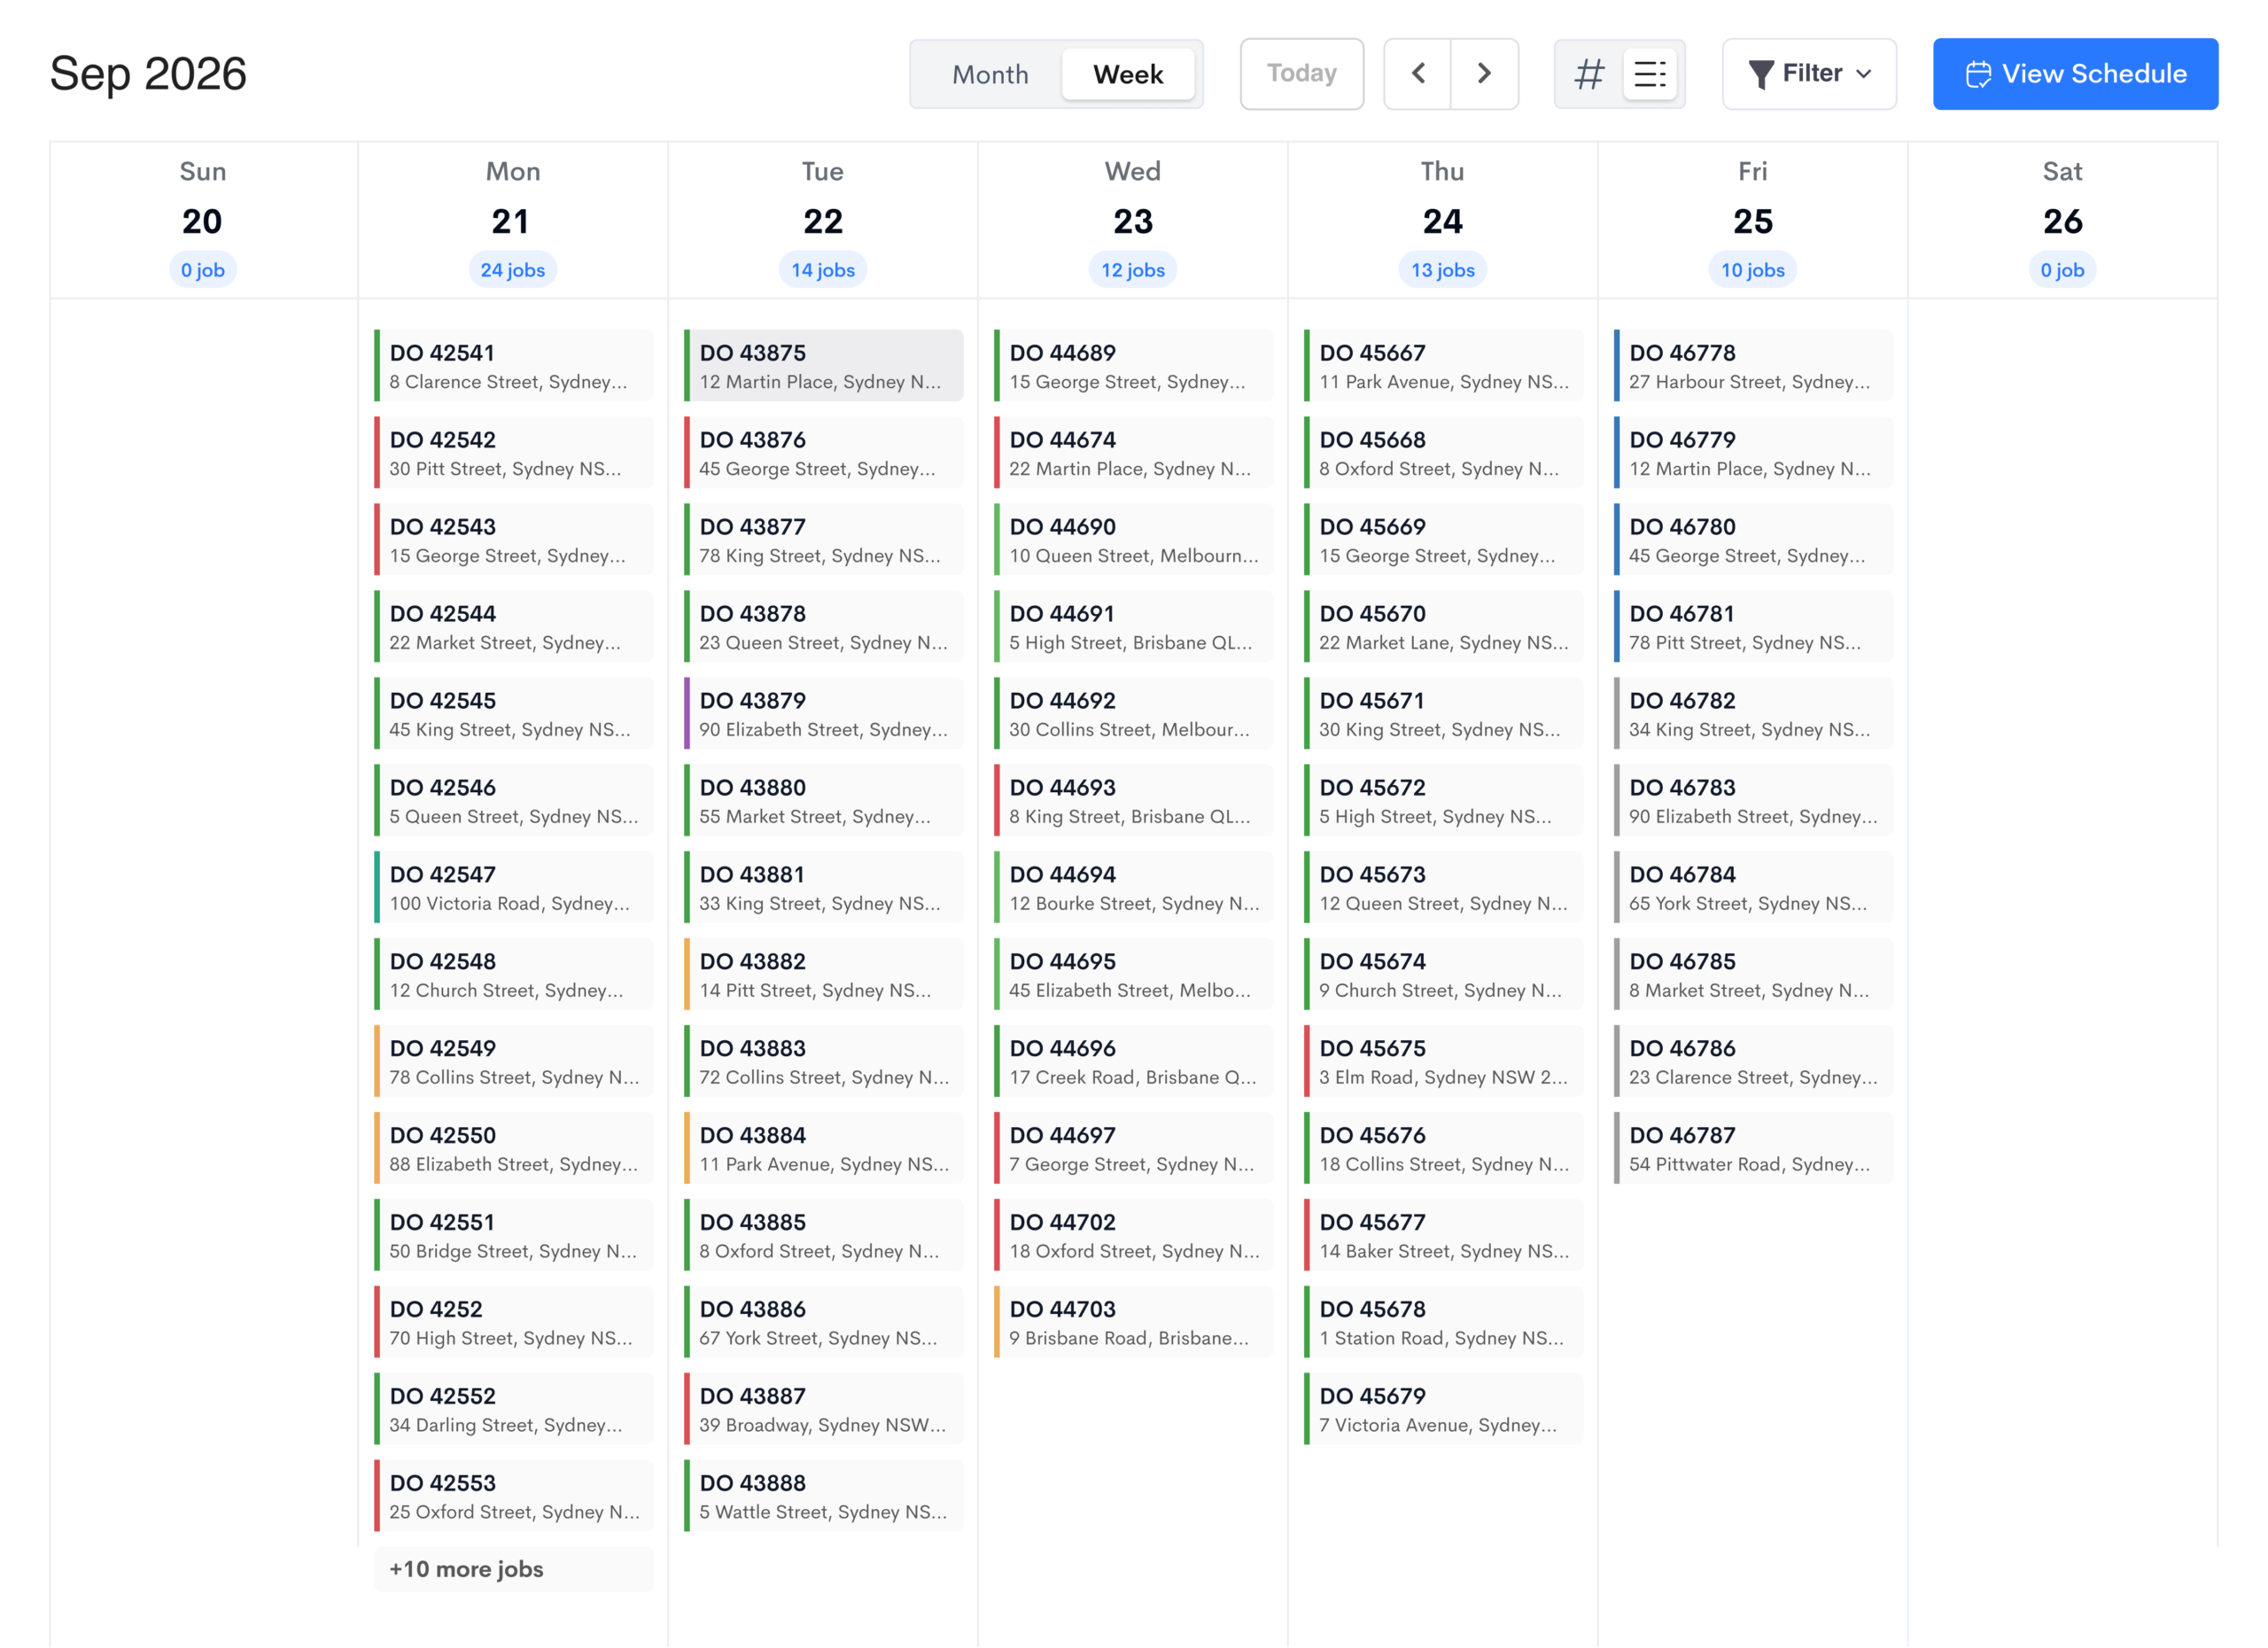Image resolution: width=2268 pixels, height=1648 pixels.
Task: Click the 0 job badge on Saturday
Action: pos(2062,270)
